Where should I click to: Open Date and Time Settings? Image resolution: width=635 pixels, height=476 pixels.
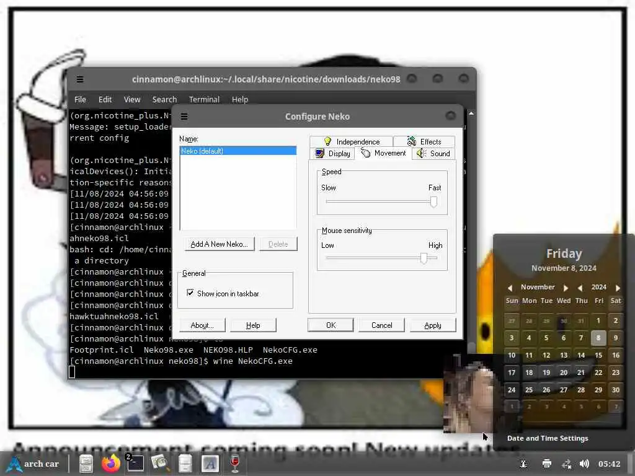coord(548,438)
